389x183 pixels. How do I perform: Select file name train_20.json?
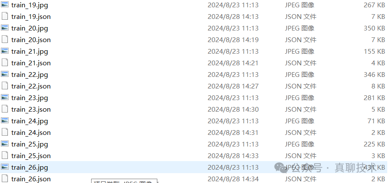[x=31, y=40]
